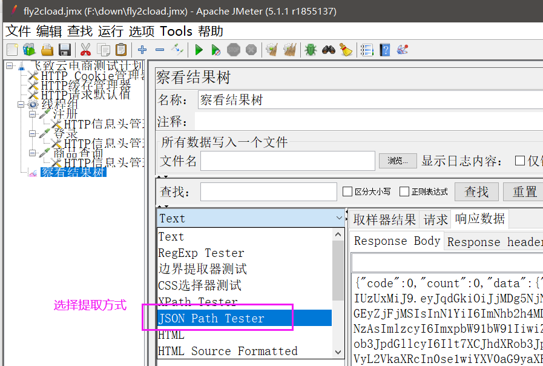543x366 pixels.
Task: Enable the 正则表达式 checkbox
Action: [404, 191]
